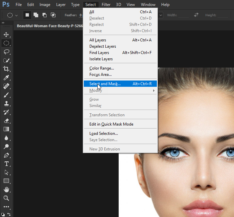The width and height of the screenshot is (234, 217).
Task: Swap foreground and background colors
Action: point(9,214)
